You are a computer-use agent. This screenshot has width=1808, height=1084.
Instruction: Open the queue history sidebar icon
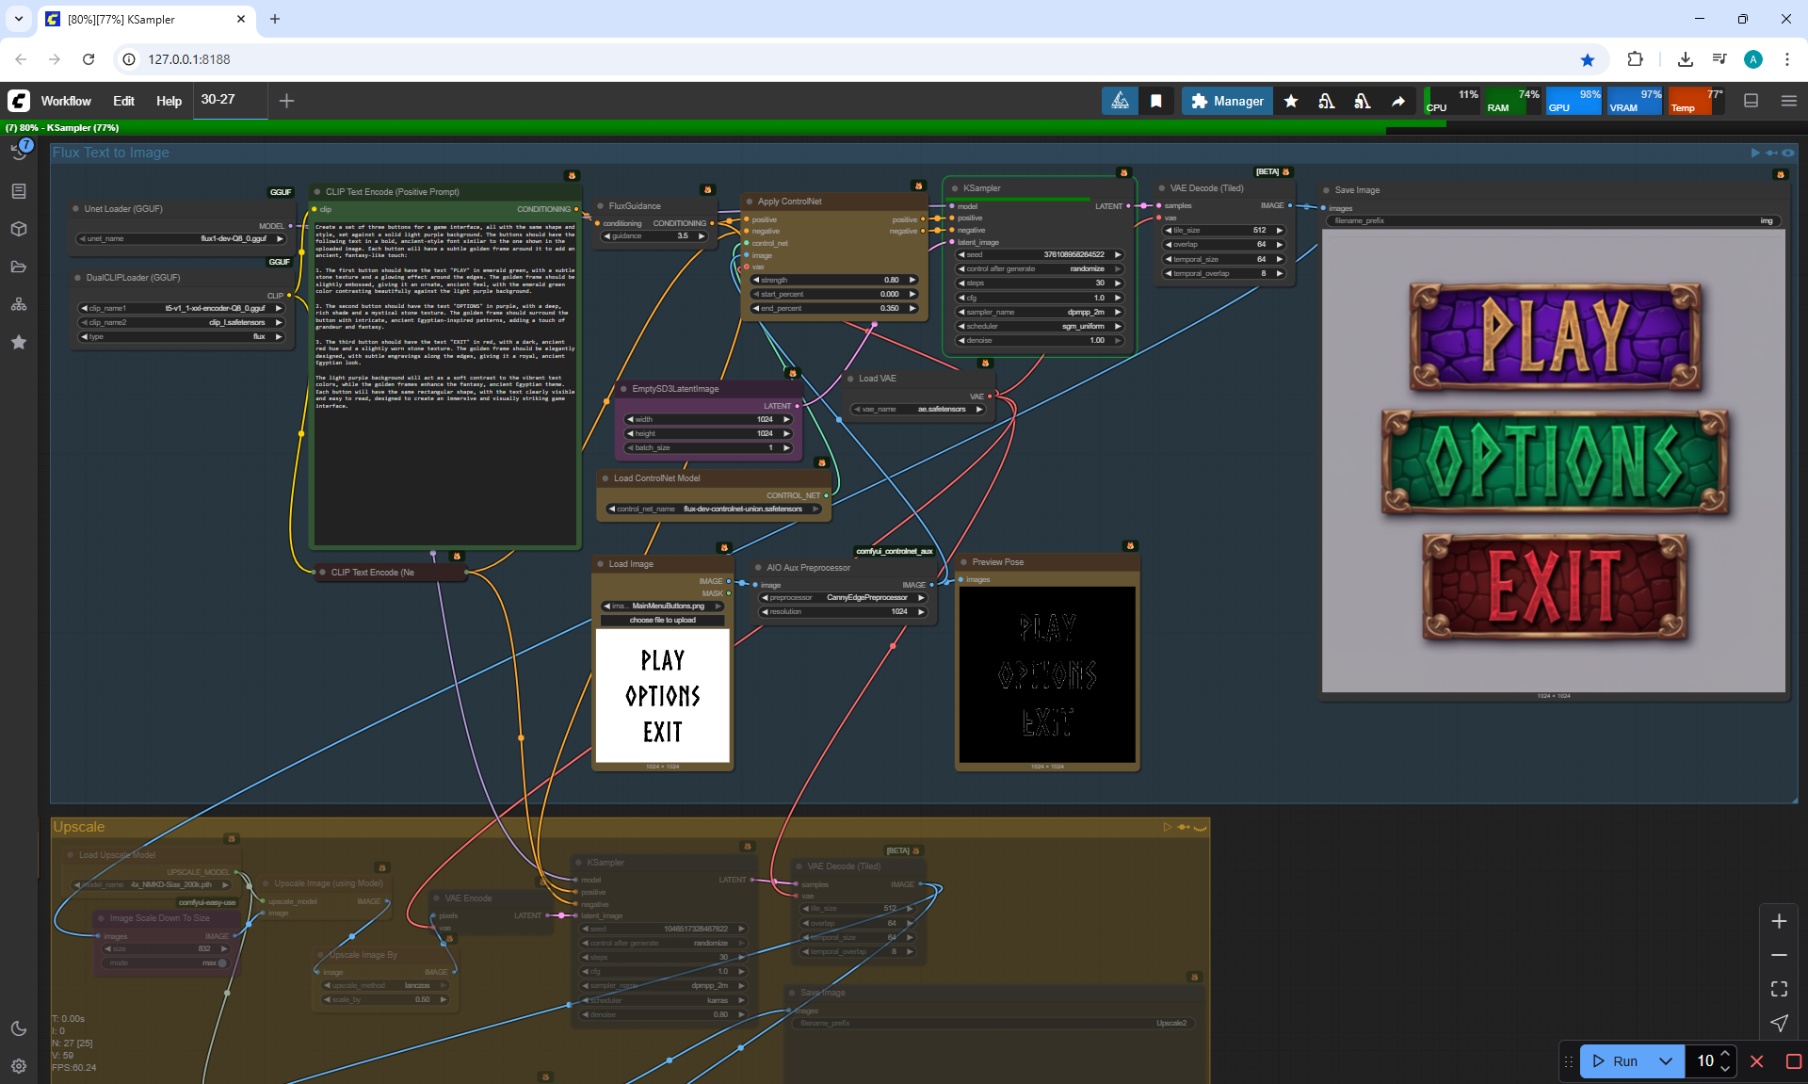coord(19,152)
